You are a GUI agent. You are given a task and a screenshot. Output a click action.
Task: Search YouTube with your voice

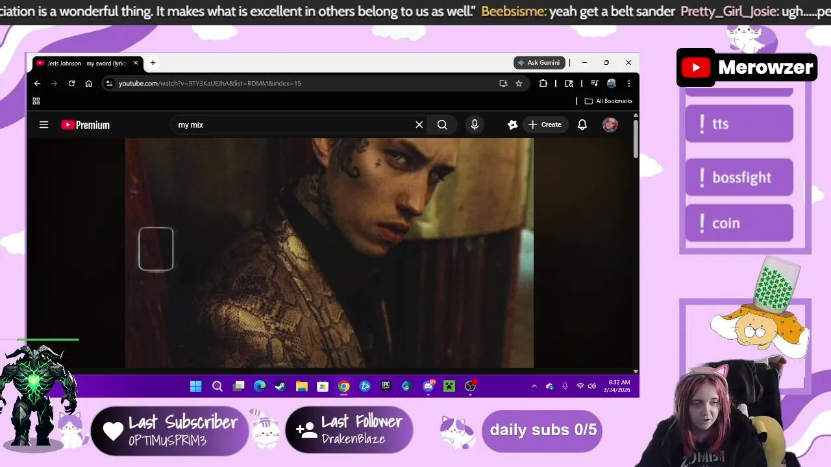tap(475, 125)
